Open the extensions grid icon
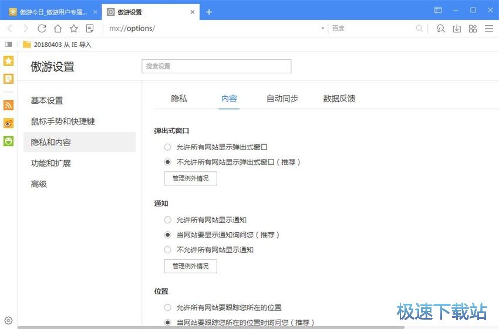Image resolution: width=499 pixels, height=329 pixels. click(x=473, y=29)
